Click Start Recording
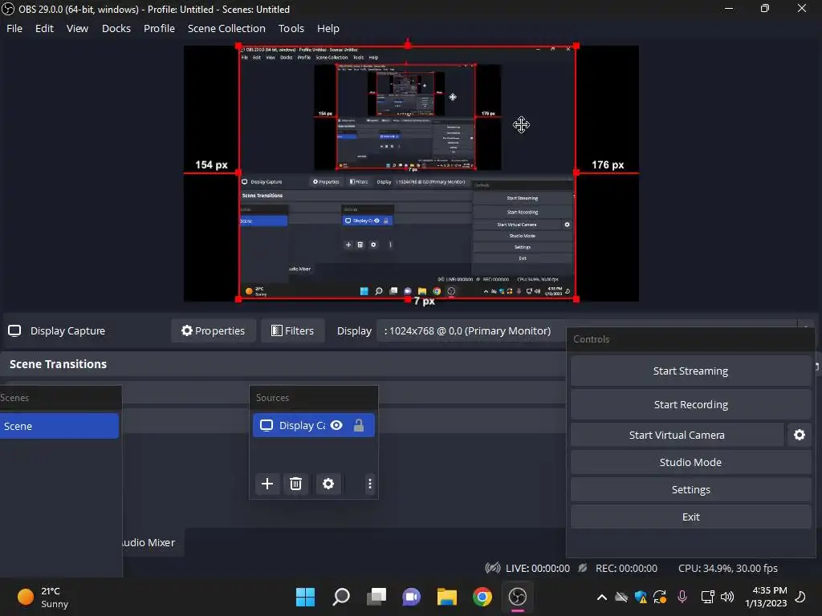The height and width of the screenshot is (616, 822). coord(690,404)
